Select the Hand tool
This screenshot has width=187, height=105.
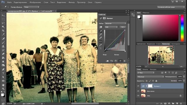click(3, 85)
